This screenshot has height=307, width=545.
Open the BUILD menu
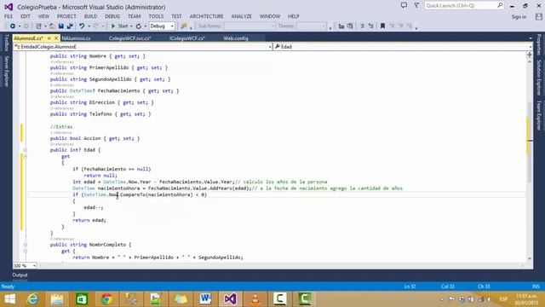(x=91, y=16)
